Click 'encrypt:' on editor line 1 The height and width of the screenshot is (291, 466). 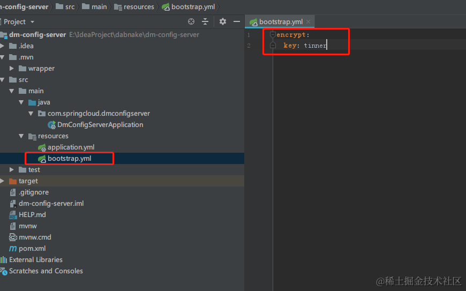293,35
